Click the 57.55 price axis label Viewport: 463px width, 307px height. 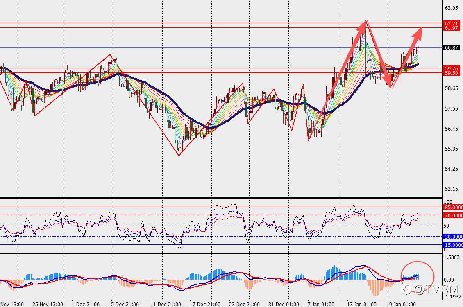(x=452, y=108)
